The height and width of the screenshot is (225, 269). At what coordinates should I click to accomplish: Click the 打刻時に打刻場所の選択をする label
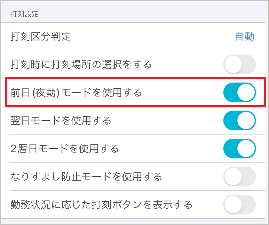pyautogui.click(x=81, y=65)
